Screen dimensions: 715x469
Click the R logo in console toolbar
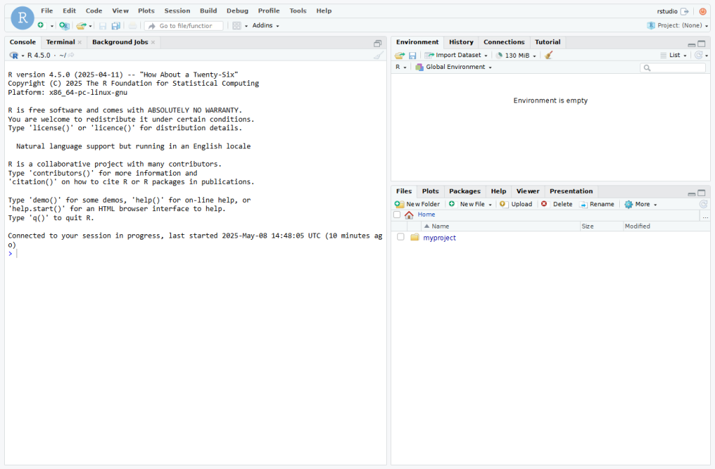(14, 56)
